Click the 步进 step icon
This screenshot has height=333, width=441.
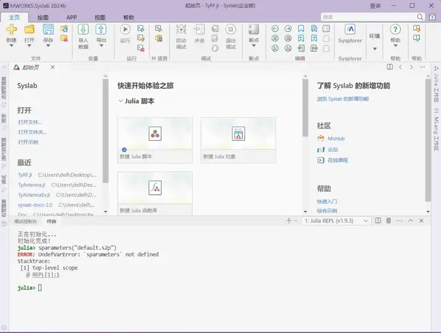200,29
